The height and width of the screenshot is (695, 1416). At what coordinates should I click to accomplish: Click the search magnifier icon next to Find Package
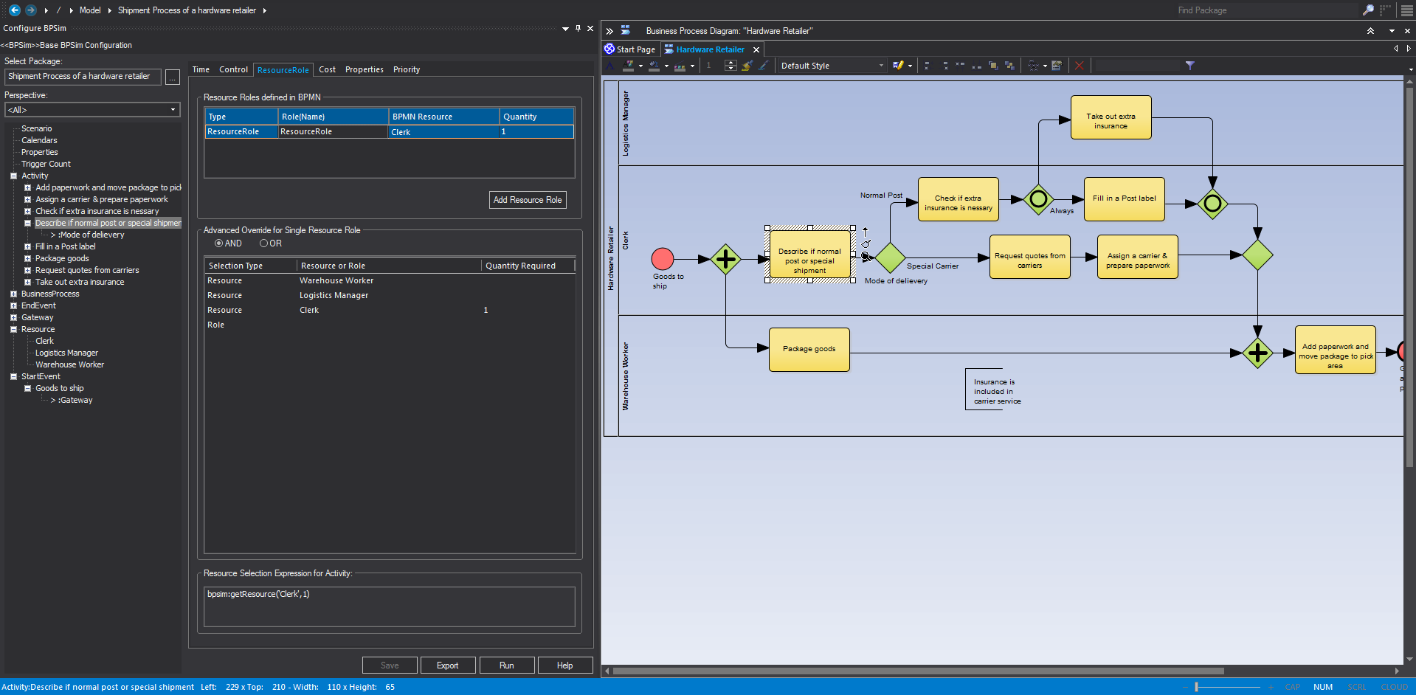[x=1367, y=10]
